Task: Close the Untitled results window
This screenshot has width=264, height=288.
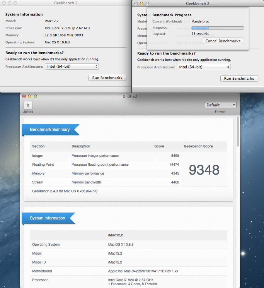Action: pyautogui.click(x=24, y=96)
